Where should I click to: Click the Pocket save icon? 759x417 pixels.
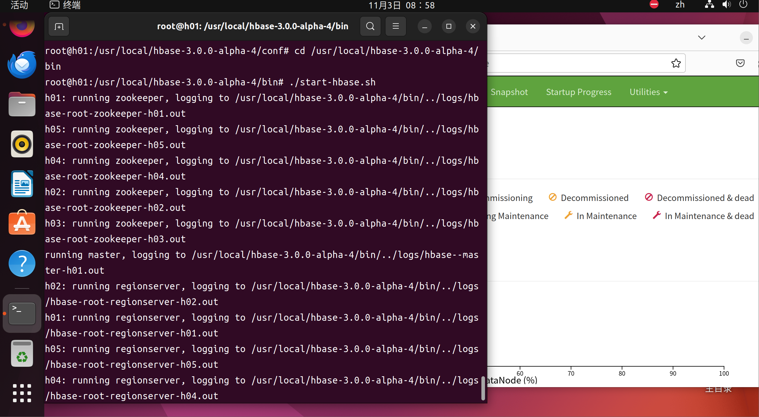point(740,63)
